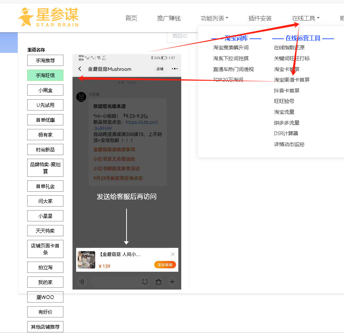The height and width of the screenshot is (333, 344).
Task: Open 淘系下拉词挖掘 menu entry
Action: (231, 58)
